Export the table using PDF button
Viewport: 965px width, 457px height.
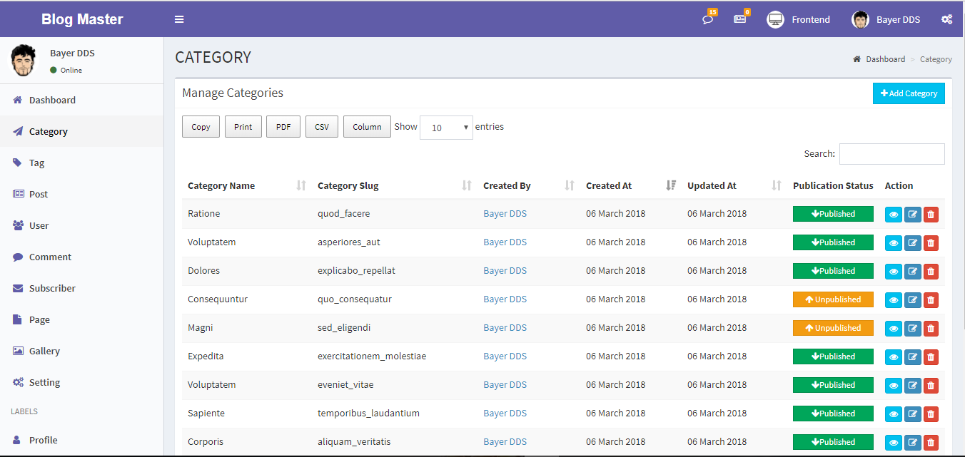(x=283, y=127)
